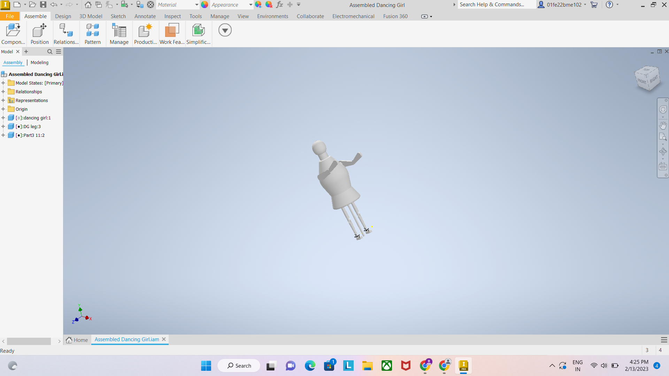This screenshot has width=669, height=376.
Task: Open the Pattern component tool
Action: [x=92, y=34]
